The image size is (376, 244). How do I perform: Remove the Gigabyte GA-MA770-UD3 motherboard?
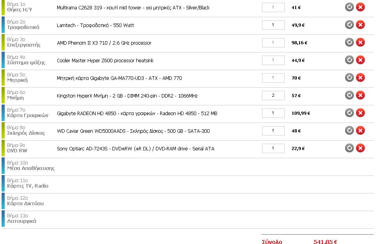click(x=360, y=78)
